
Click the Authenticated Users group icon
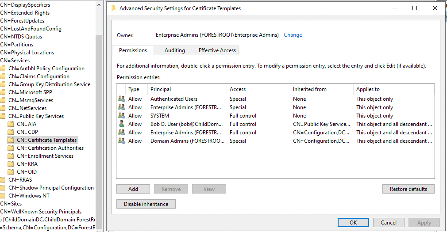(122, 99)
